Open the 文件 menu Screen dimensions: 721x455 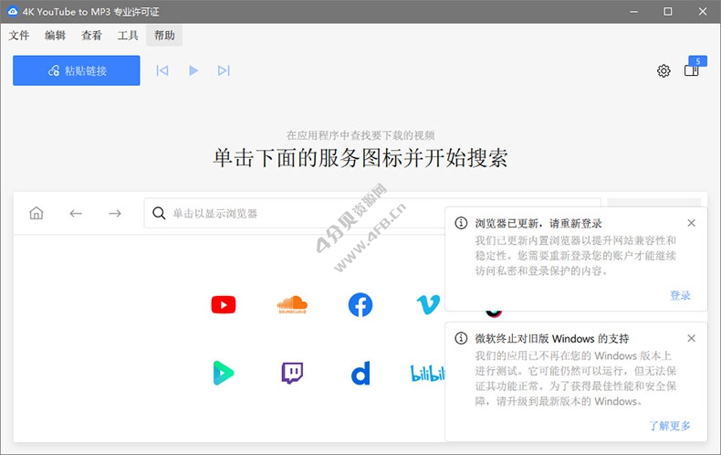coord(19,36)
